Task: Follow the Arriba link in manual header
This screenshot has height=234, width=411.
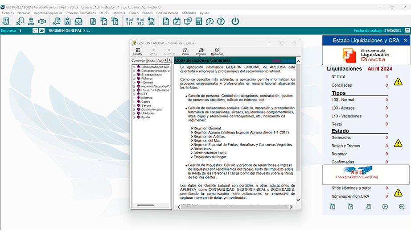Action: tap(276, 61)
